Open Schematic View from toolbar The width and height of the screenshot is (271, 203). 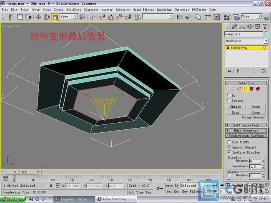click(216, 17)
